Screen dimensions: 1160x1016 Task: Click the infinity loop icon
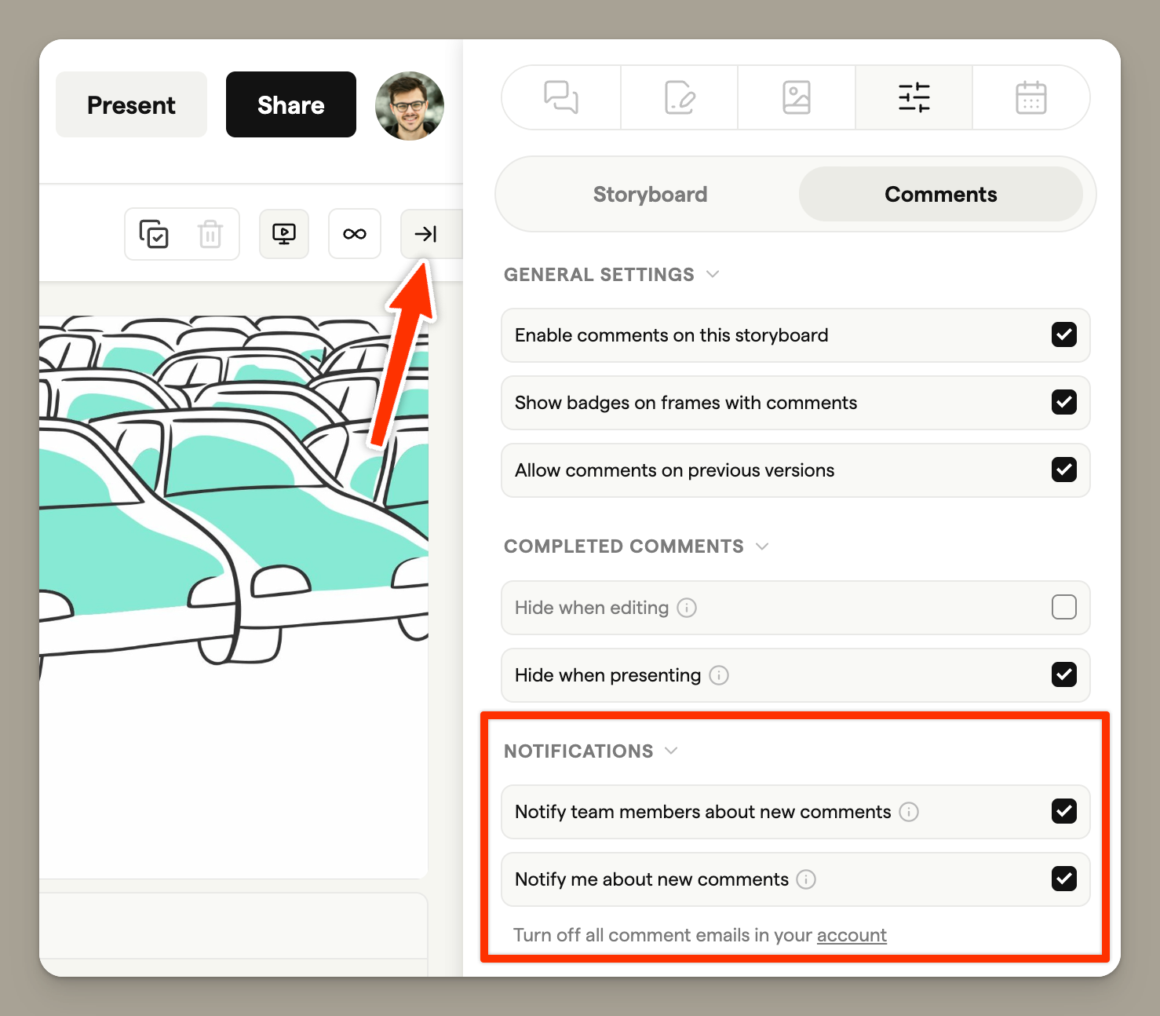(x=355, y=234)
